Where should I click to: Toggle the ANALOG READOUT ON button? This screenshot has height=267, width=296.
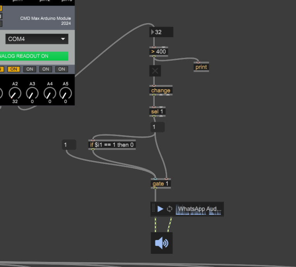tap(34, 56)
